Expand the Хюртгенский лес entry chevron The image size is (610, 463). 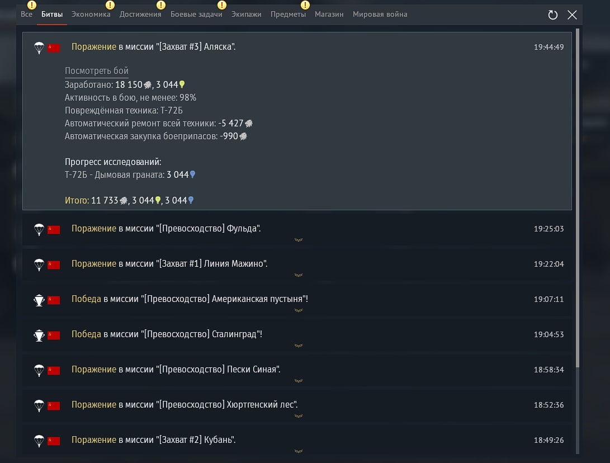click(x=299, y=416)
